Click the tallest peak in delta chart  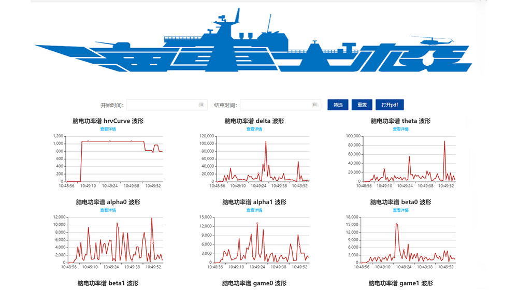pos(266,142)
